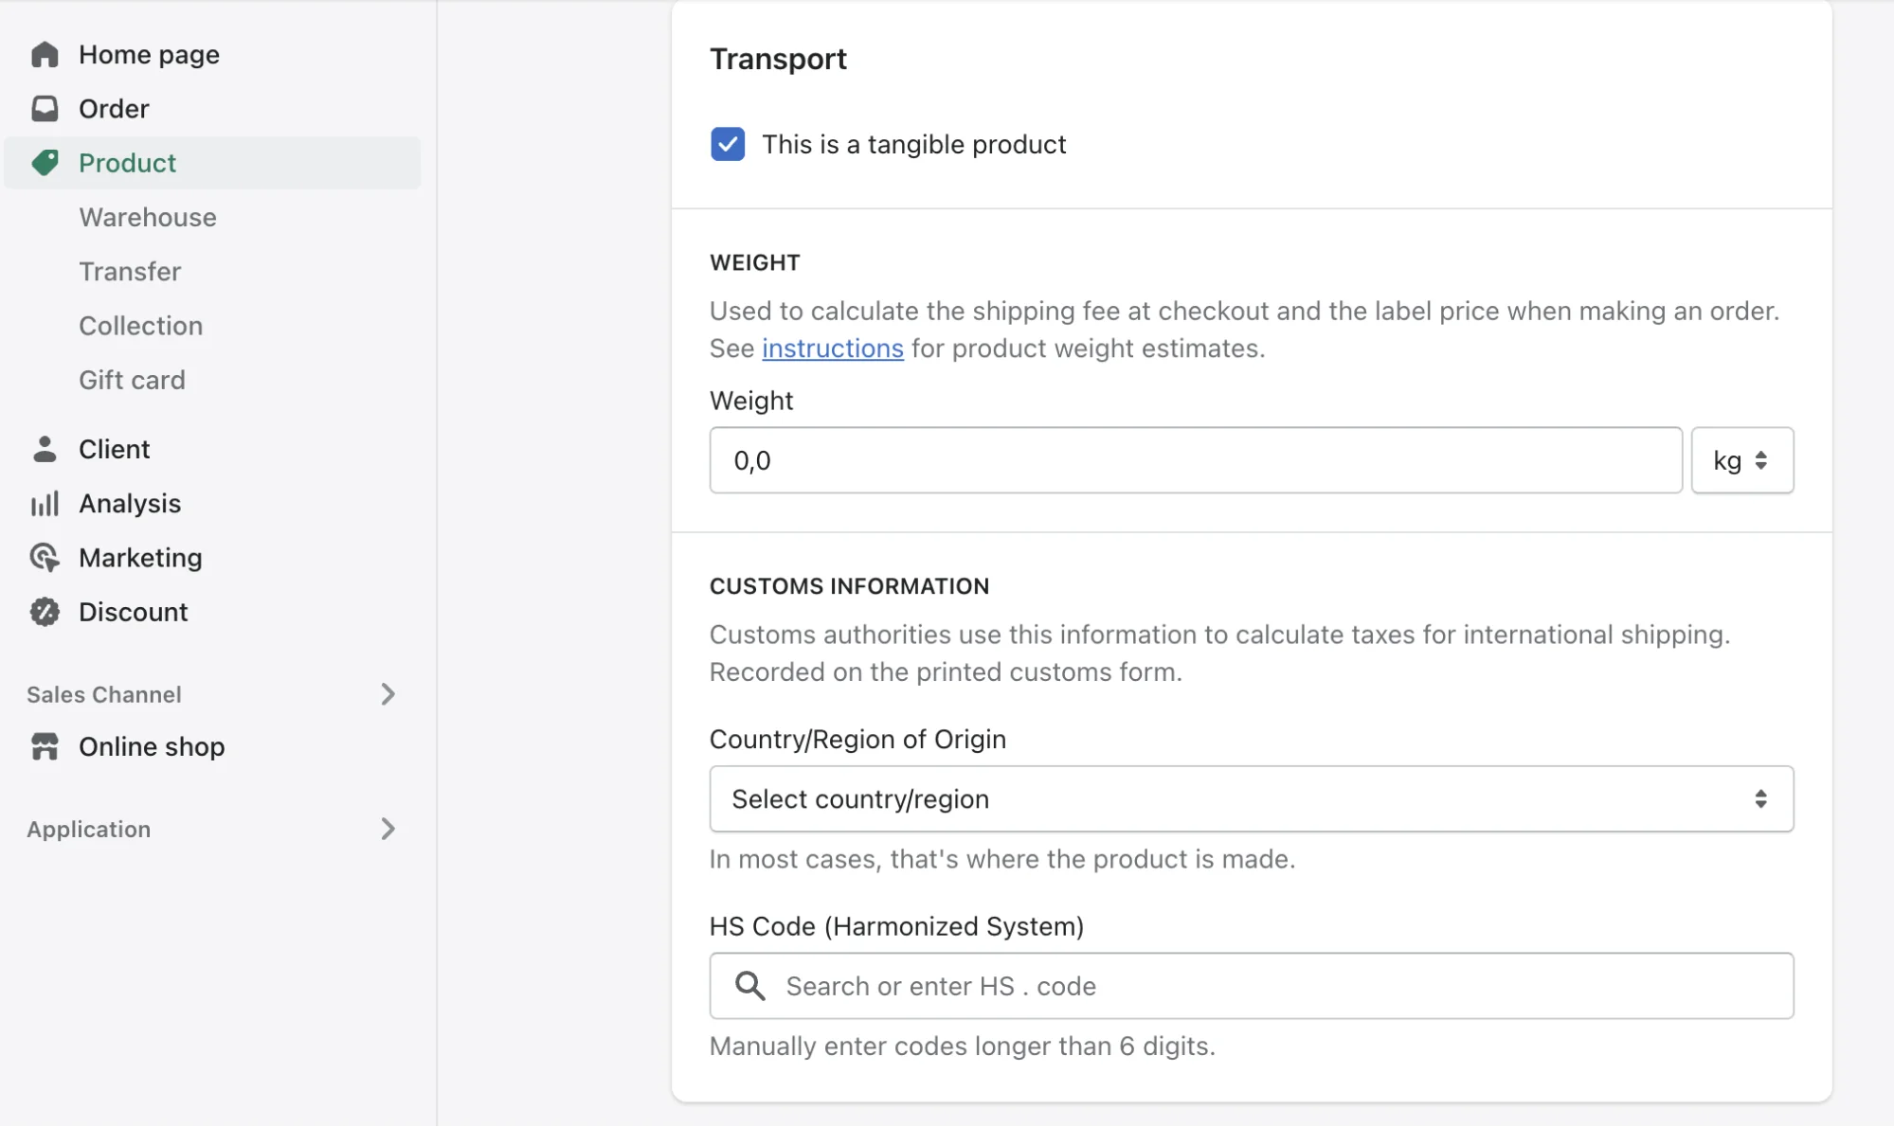Viewport: 1894px width, 1127px height.
Task: Open the Collection submenu item
Action: [141, 325]
